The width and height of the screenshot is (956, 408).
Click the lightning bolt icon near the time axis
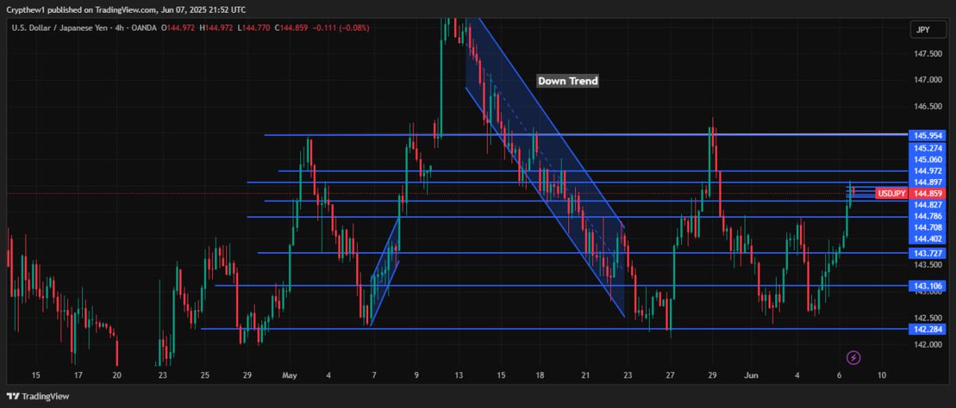[x=853, y=358]
